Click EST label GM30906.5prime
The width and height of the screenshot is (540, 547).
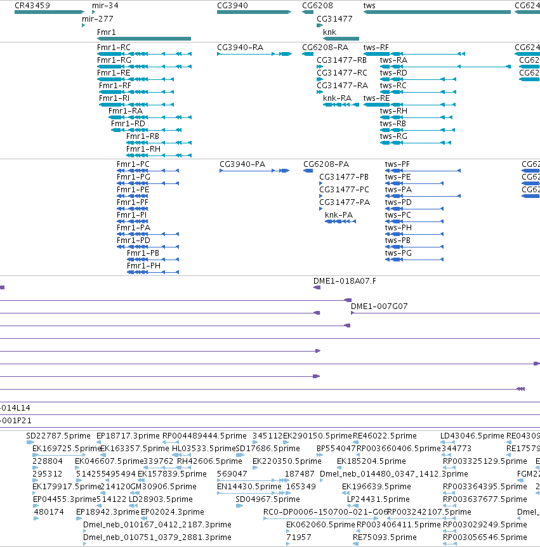click(163, 486)
